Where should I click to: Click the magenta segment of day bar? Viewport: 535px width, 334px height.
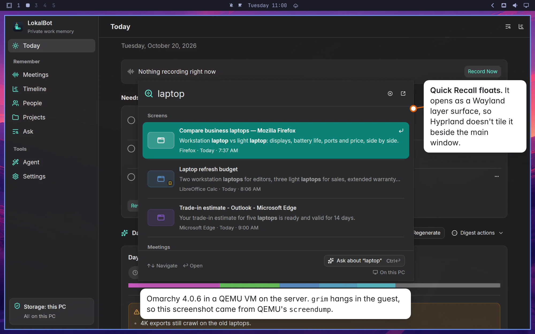174,285
